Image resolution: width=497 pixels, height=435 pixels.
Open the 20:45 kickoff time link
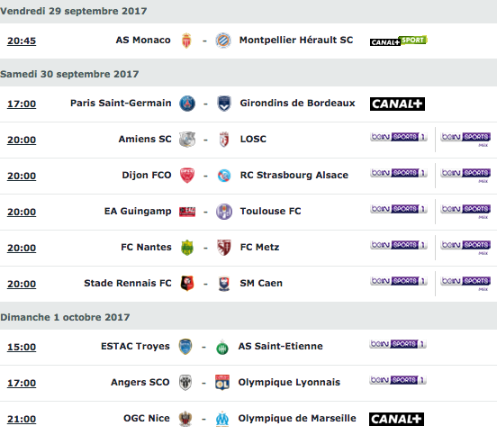[22, 41]
